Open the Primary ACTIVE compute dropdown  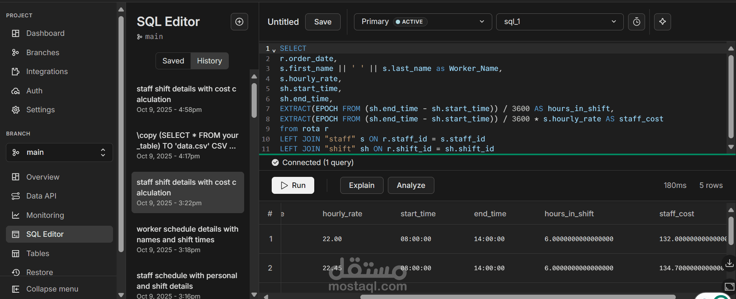[x=423, y=22]
